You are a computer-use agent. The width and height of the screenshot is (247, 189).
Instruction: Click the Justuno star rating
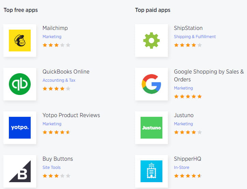click(x=188, y=132)
